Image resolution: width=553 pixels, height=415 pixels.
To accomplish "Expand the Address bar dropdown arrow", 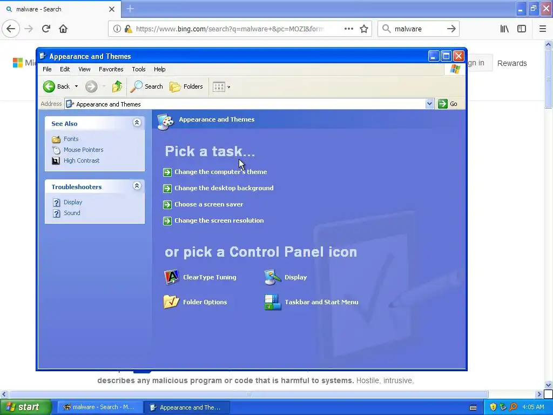I will click(x=429, y=104).
